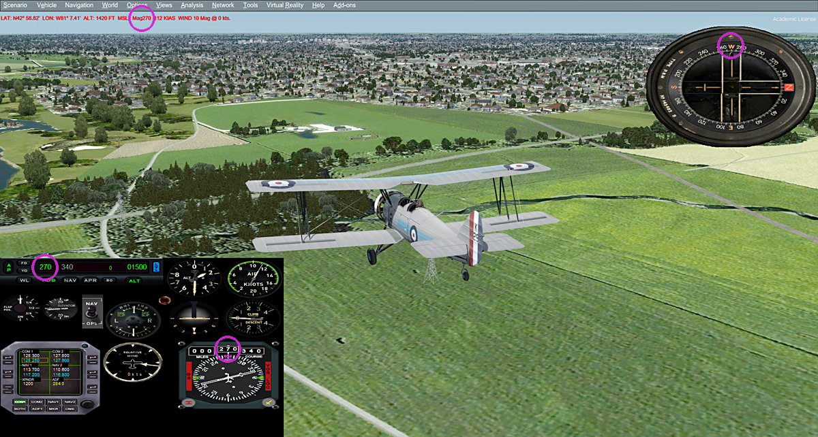Click the yellow HSI course knob
The image size is (818, 437).
click(269, 403)
